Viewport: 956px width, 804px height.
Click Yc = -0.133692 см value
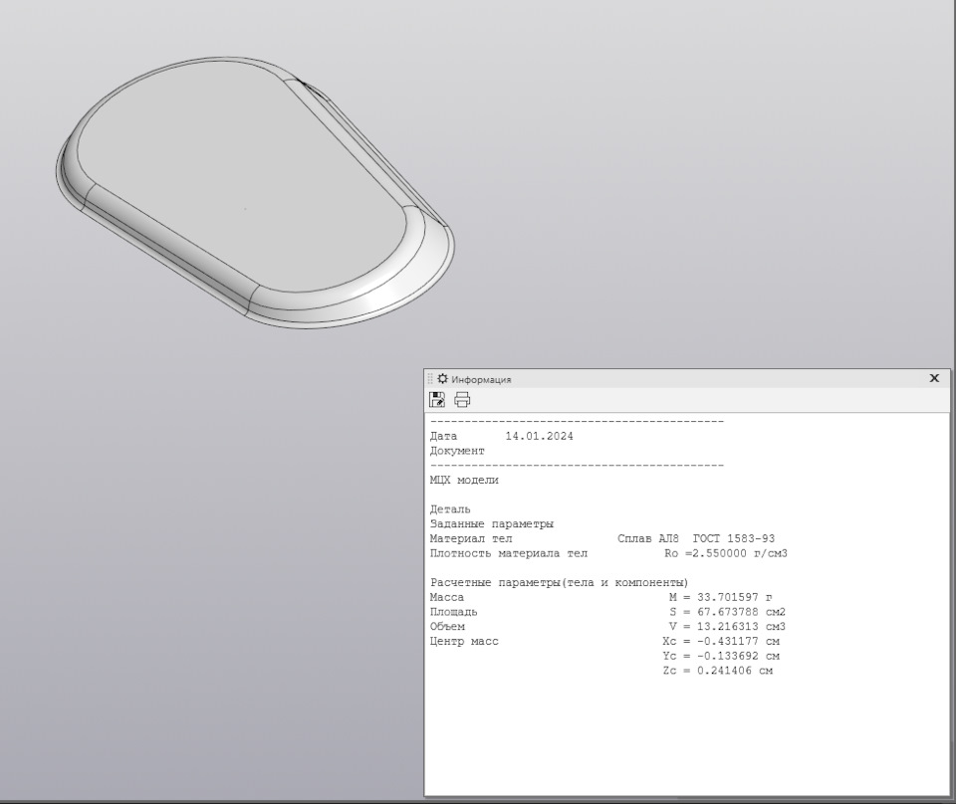[x=721, y=656]
